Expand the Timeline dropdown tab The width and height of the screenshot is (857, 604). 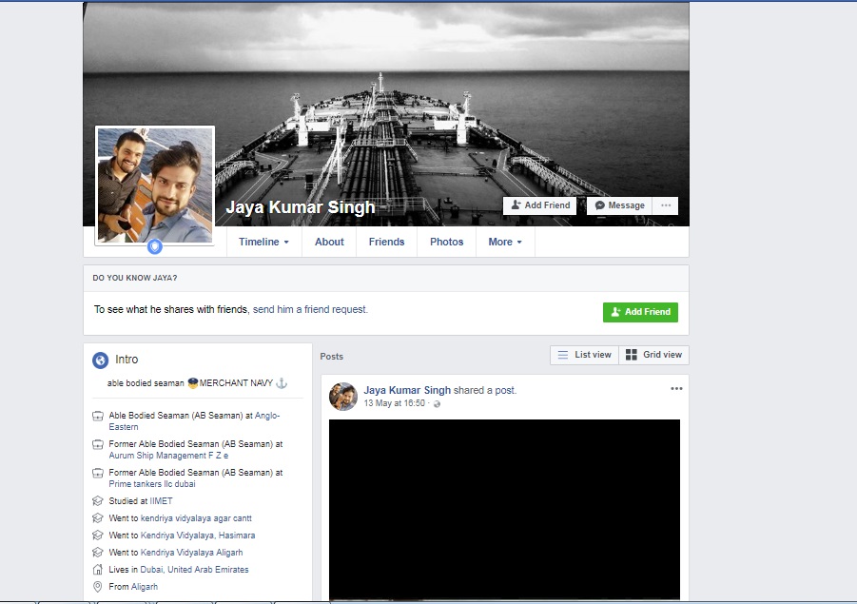[x=263, y=242]
